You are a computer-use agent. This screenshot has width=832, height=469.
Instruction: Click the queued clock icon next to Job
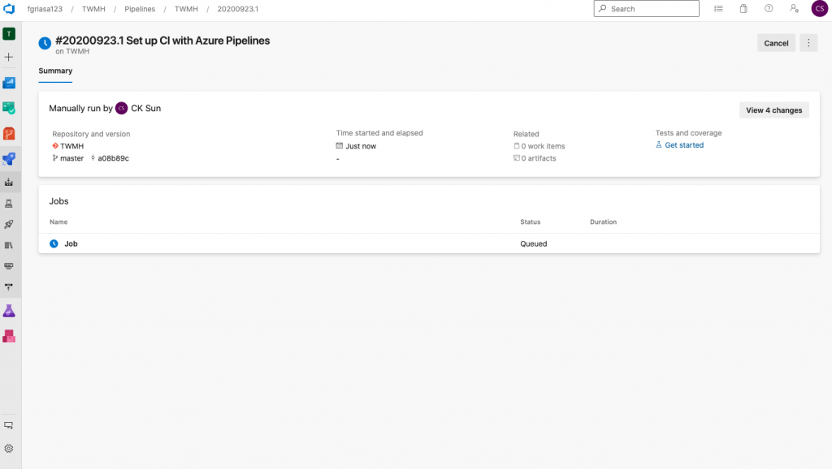(54, 243)
